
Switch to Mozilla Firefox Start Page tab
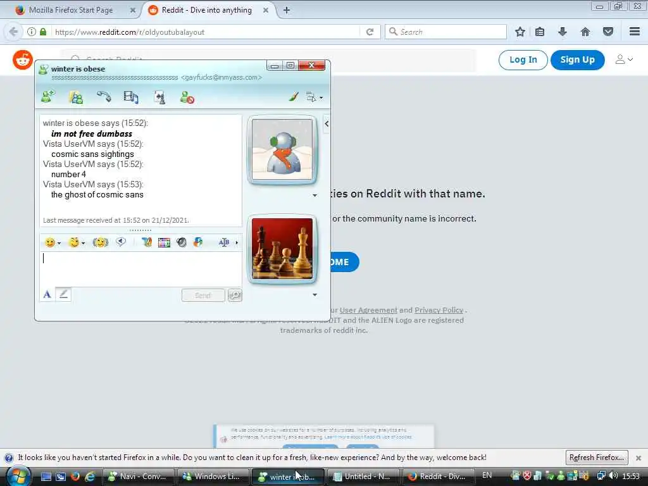click(x=70, y=10)
